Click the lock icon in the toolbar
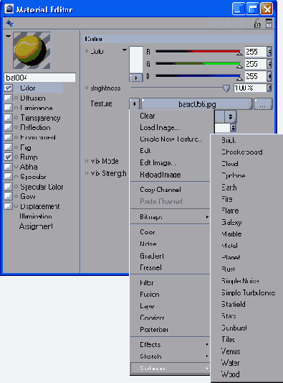 point(257,24)
